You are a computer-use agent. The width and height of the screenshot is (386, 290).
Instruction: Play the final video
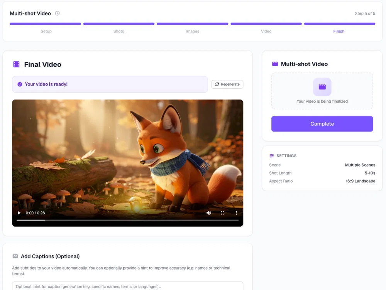tap(19, 213)
